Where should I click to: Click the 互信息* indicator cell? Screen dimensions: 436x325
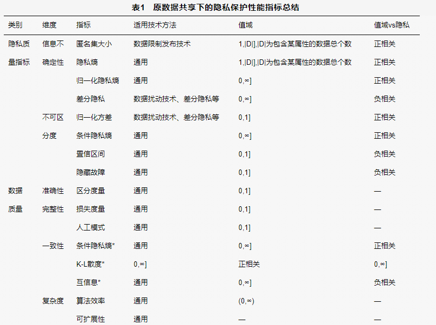tap(89, 282)
